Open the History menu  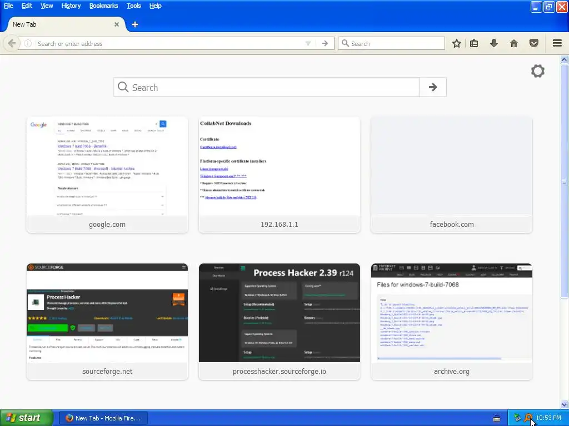tap(71, 6)
